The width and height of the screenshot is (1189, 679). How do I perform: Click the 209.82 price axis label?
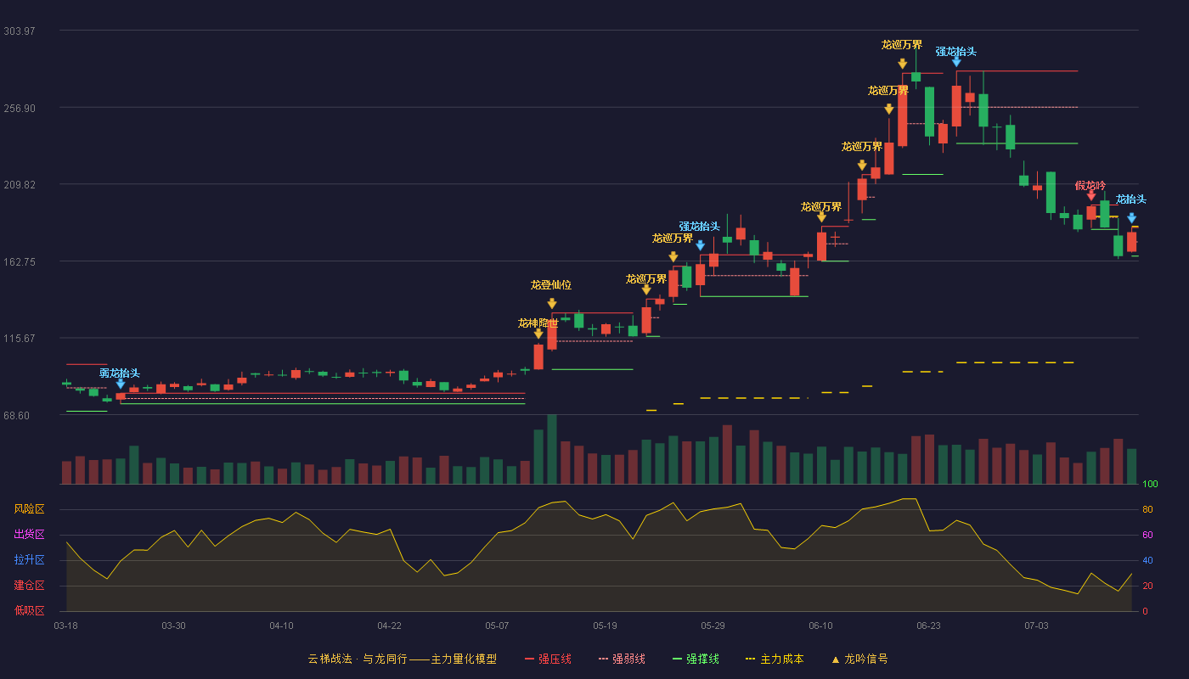tap(20, 184)
